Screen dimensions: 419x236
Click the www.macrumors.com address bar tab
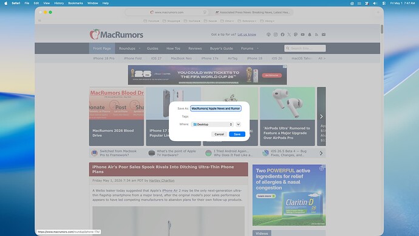(x=167, y=12)
